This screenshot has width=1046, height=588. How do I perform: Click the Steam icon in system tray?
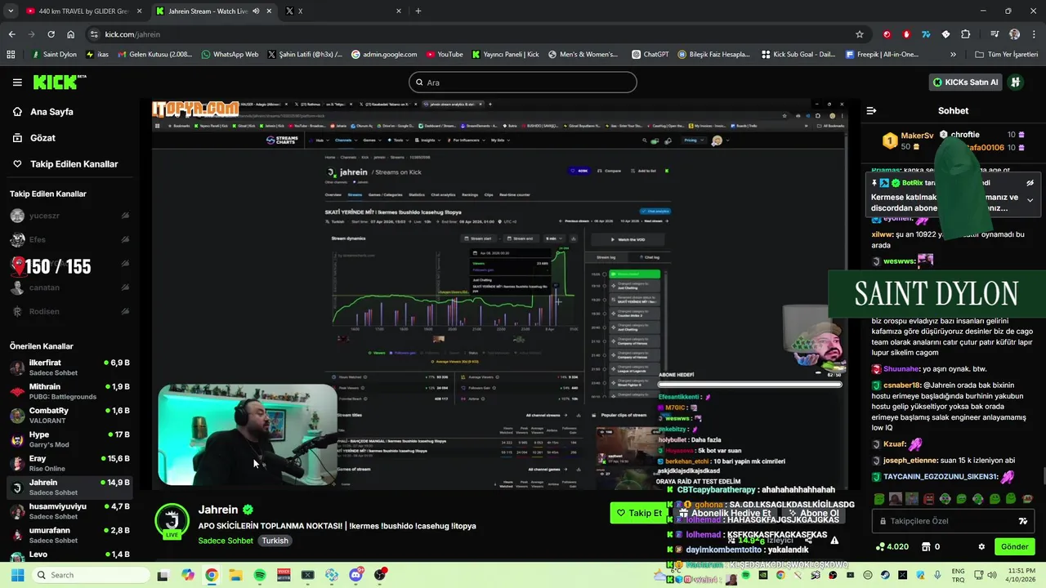coord(886,575)
